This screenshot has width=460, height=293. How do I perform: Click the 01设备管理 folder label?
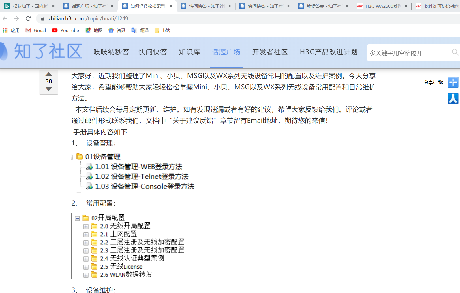click(103, 157)
